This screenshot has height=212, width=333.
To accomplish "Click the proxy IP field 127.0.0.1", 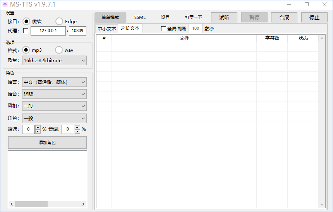I will coord(48,31).
